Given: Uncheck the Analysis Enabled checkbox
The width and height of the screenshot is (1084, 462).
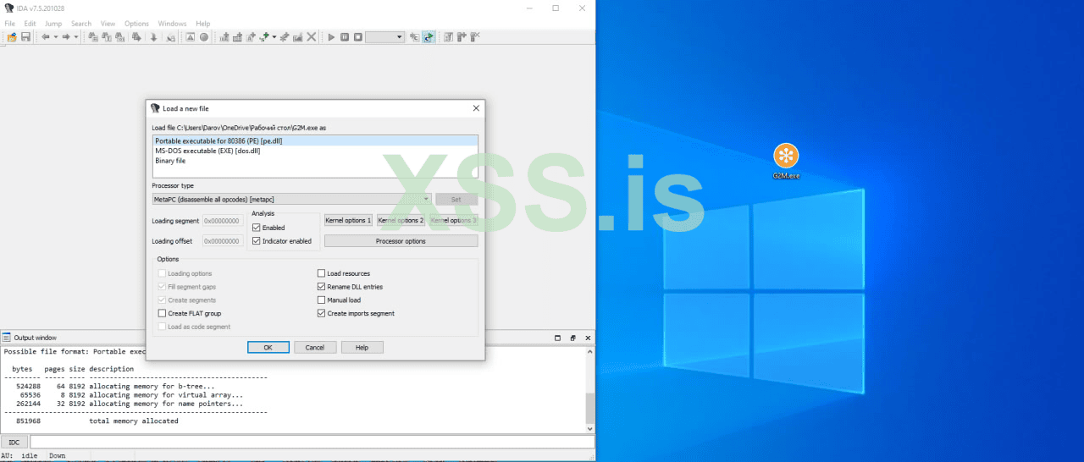Looking at the screenshot, I should [x=257, y=228].
